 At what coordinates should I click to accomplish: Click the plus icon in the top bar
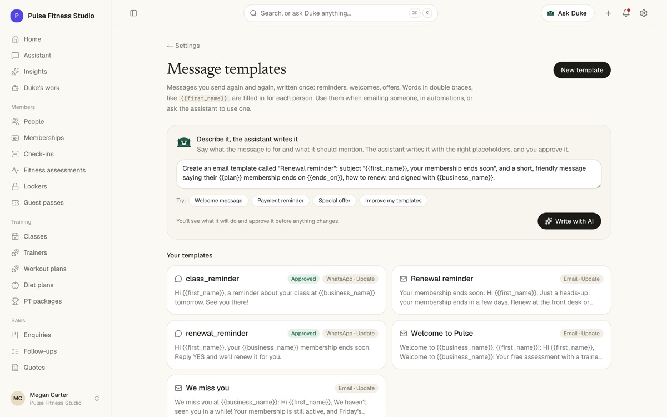(608, 13)
